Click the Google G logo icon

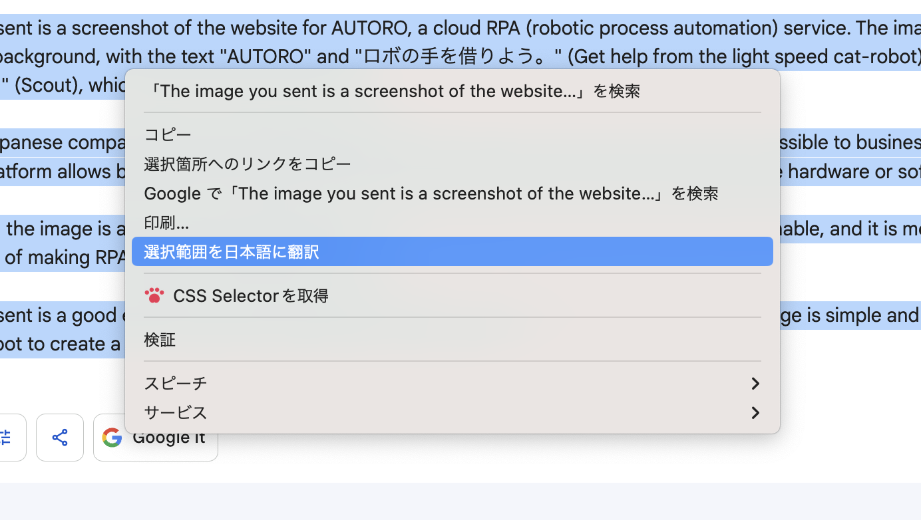click(x=112, y=438)
